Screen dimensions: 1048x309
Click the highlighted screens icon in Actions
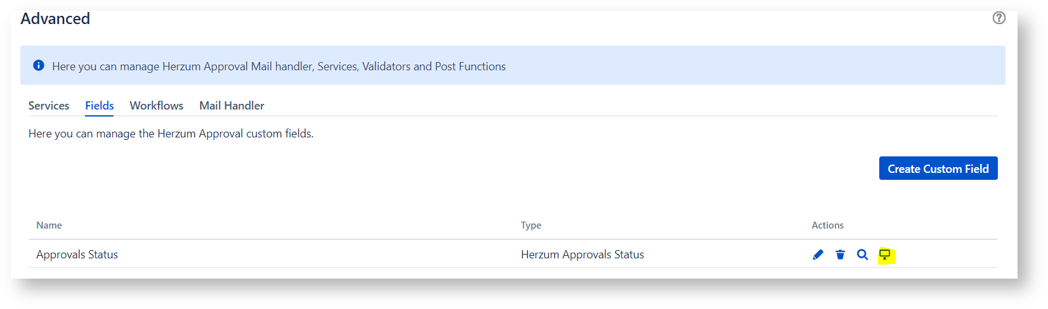pyautogui.click(x=885, y=255)
